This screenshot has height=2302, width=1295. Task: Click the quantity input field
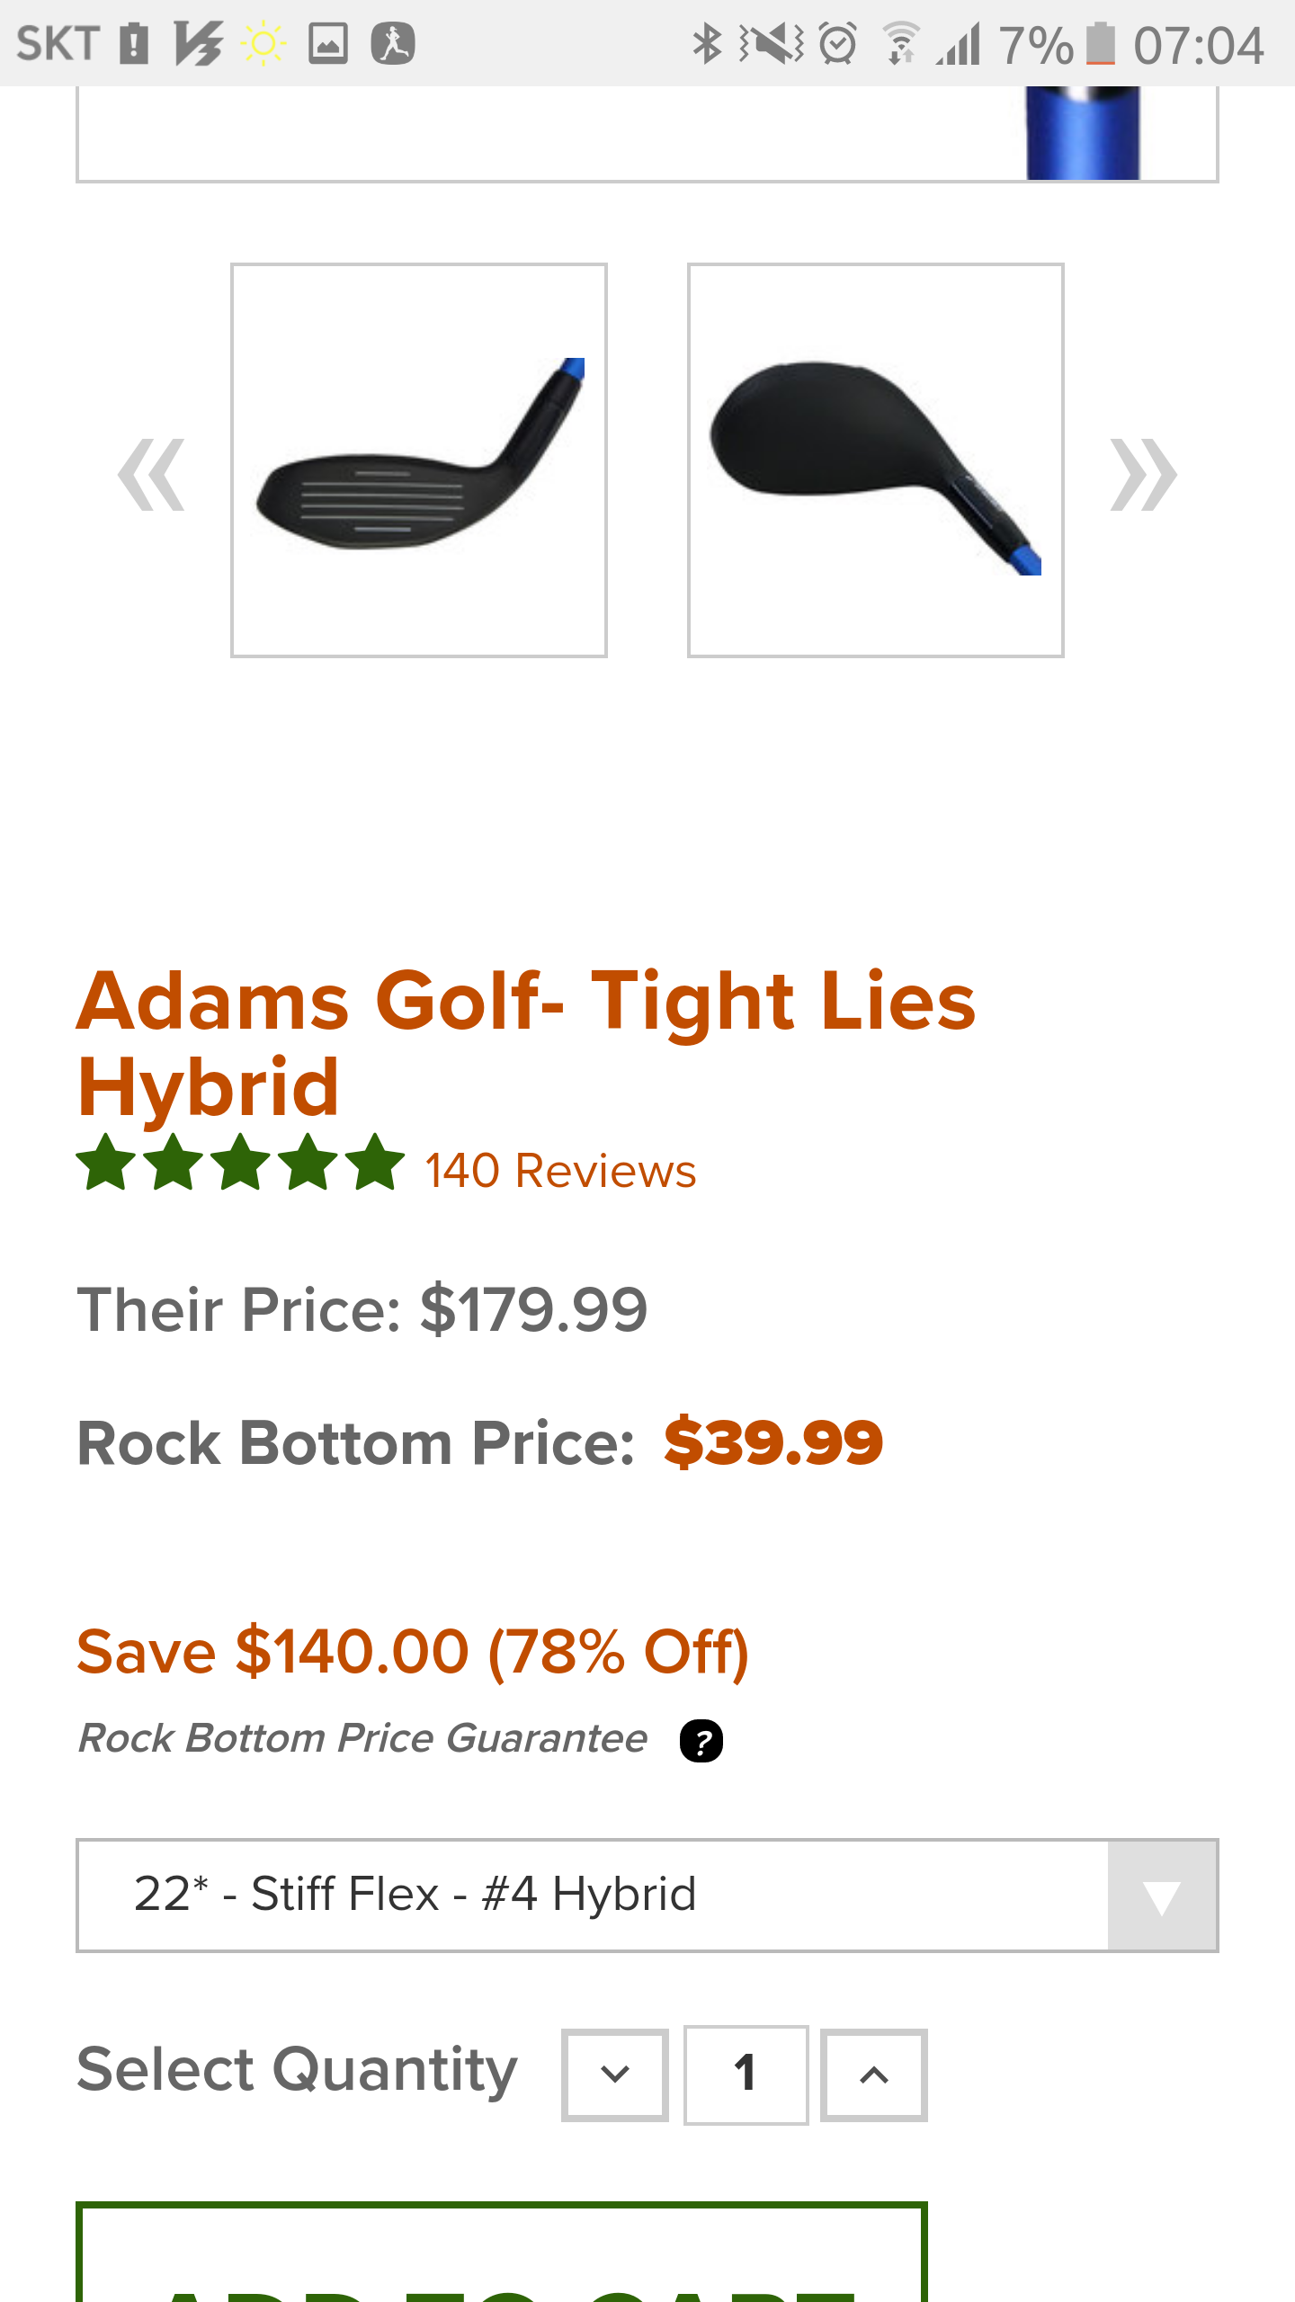(746, 2075)
